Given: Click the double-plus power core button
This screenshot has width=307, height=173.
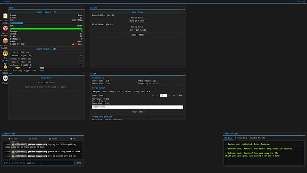Looking at the screenshot, I should (174, 95).
